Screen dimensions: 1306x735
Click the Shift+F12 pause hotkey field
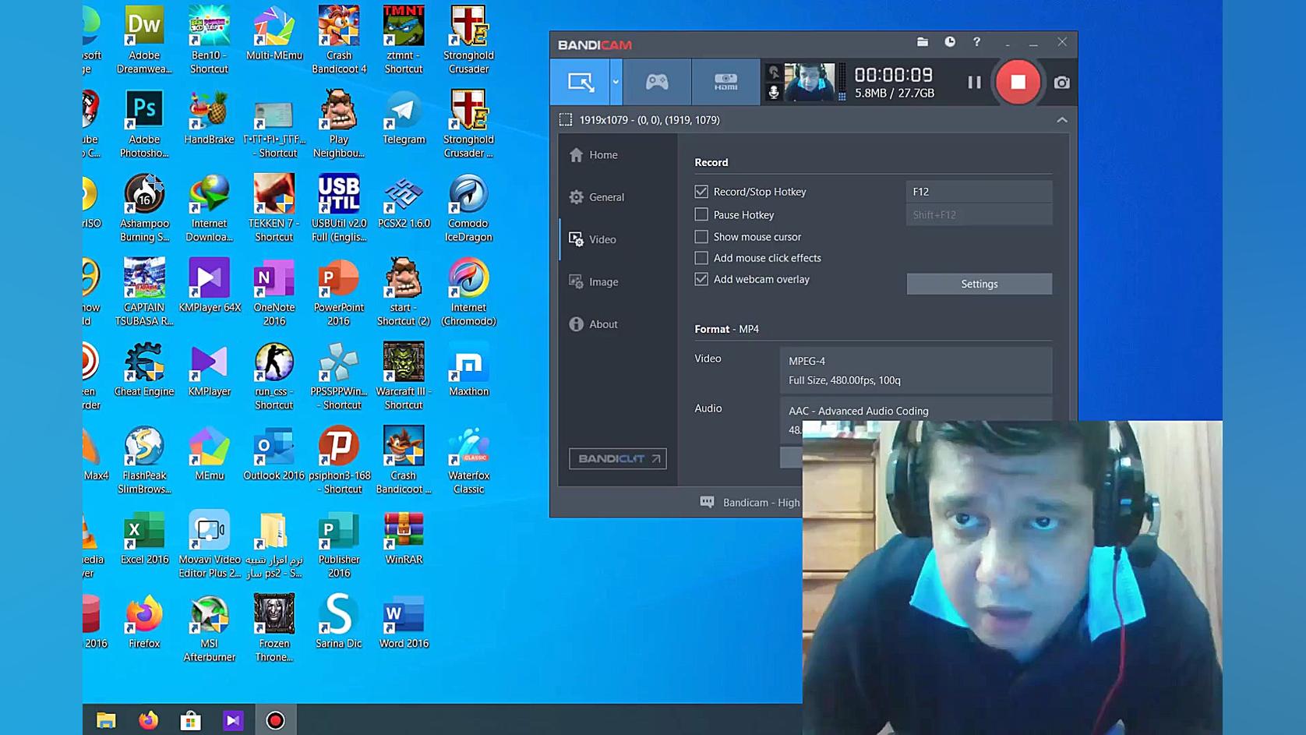click(x=979, y=214)
